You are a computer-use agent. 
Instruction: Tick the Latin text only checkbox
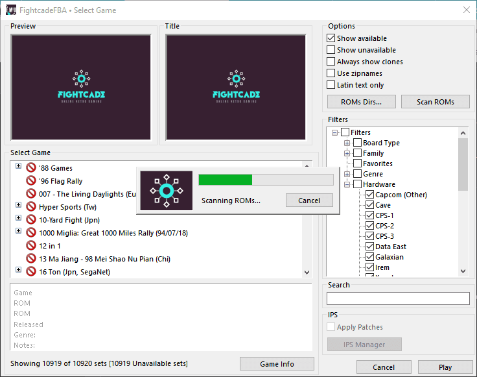click(x=331, y=84)
